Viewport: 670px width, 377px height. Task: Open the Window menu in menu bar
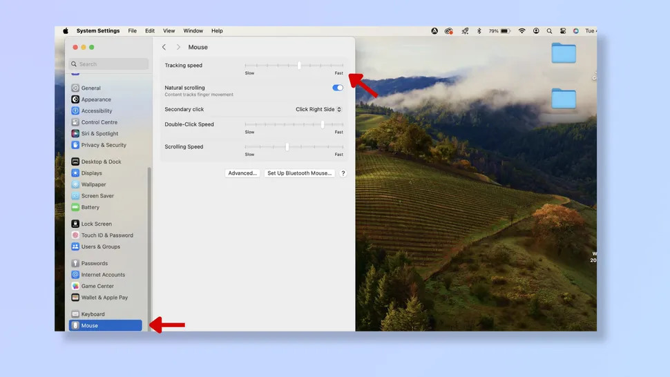[x=193, y=31]
